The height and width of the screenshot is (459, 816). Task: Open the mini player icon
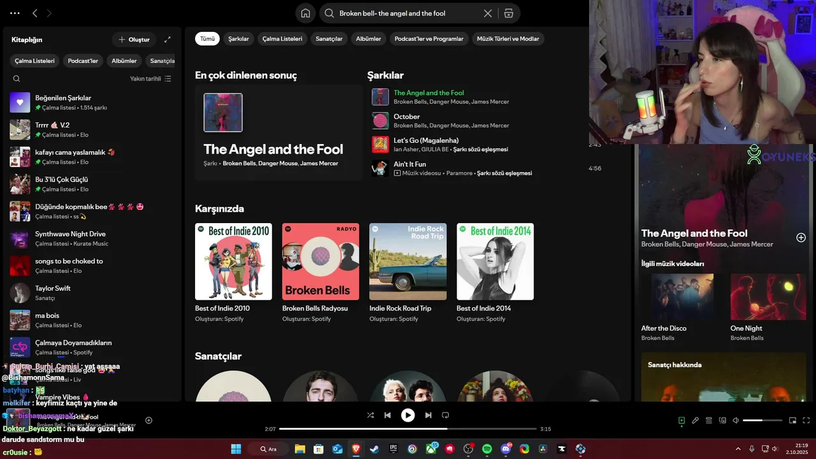pyautogui.click(x=792, y=421)
